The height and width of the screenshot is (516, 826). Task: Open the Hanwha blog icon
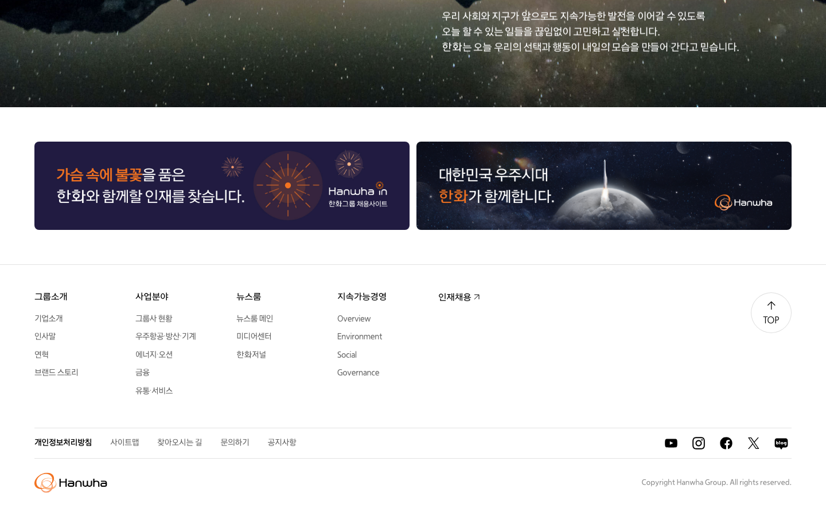pos(781,443)
